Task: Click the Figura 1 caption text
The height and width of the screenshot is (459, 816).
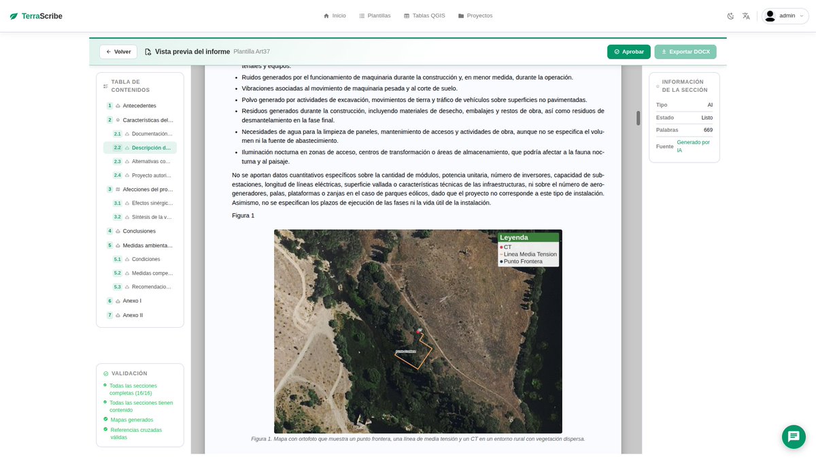Action: [x=418, y=439]
